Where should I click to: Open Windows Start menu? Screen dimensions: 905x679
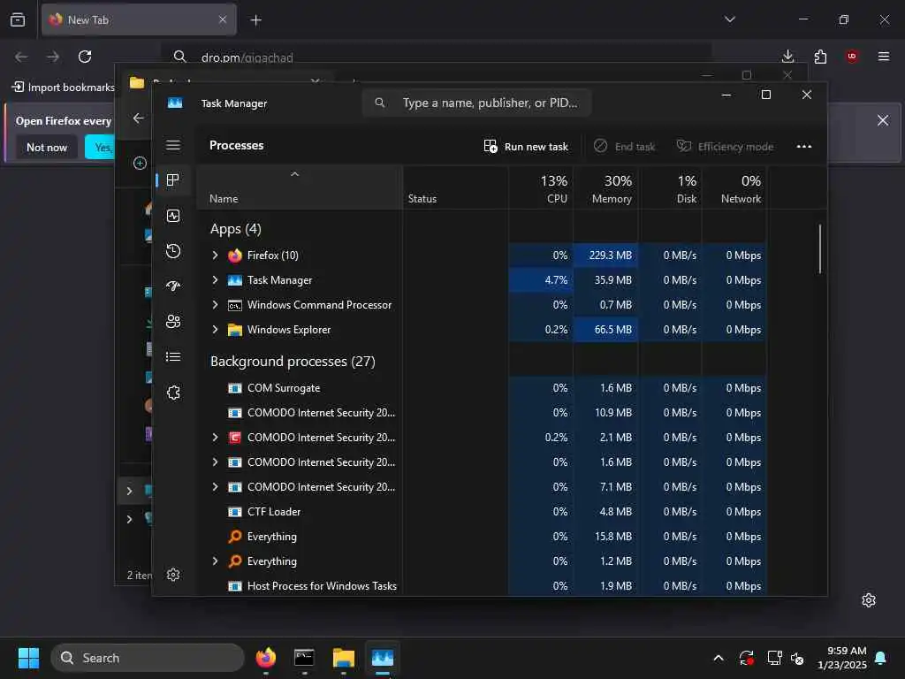click(28, 658)
